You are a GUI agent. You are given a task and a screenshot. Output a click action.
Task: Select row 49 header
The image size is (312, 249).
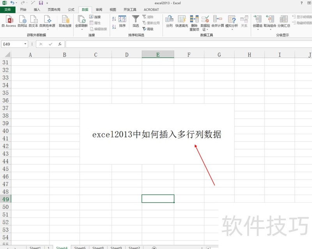pyautogui.click(x=5, y=199)
